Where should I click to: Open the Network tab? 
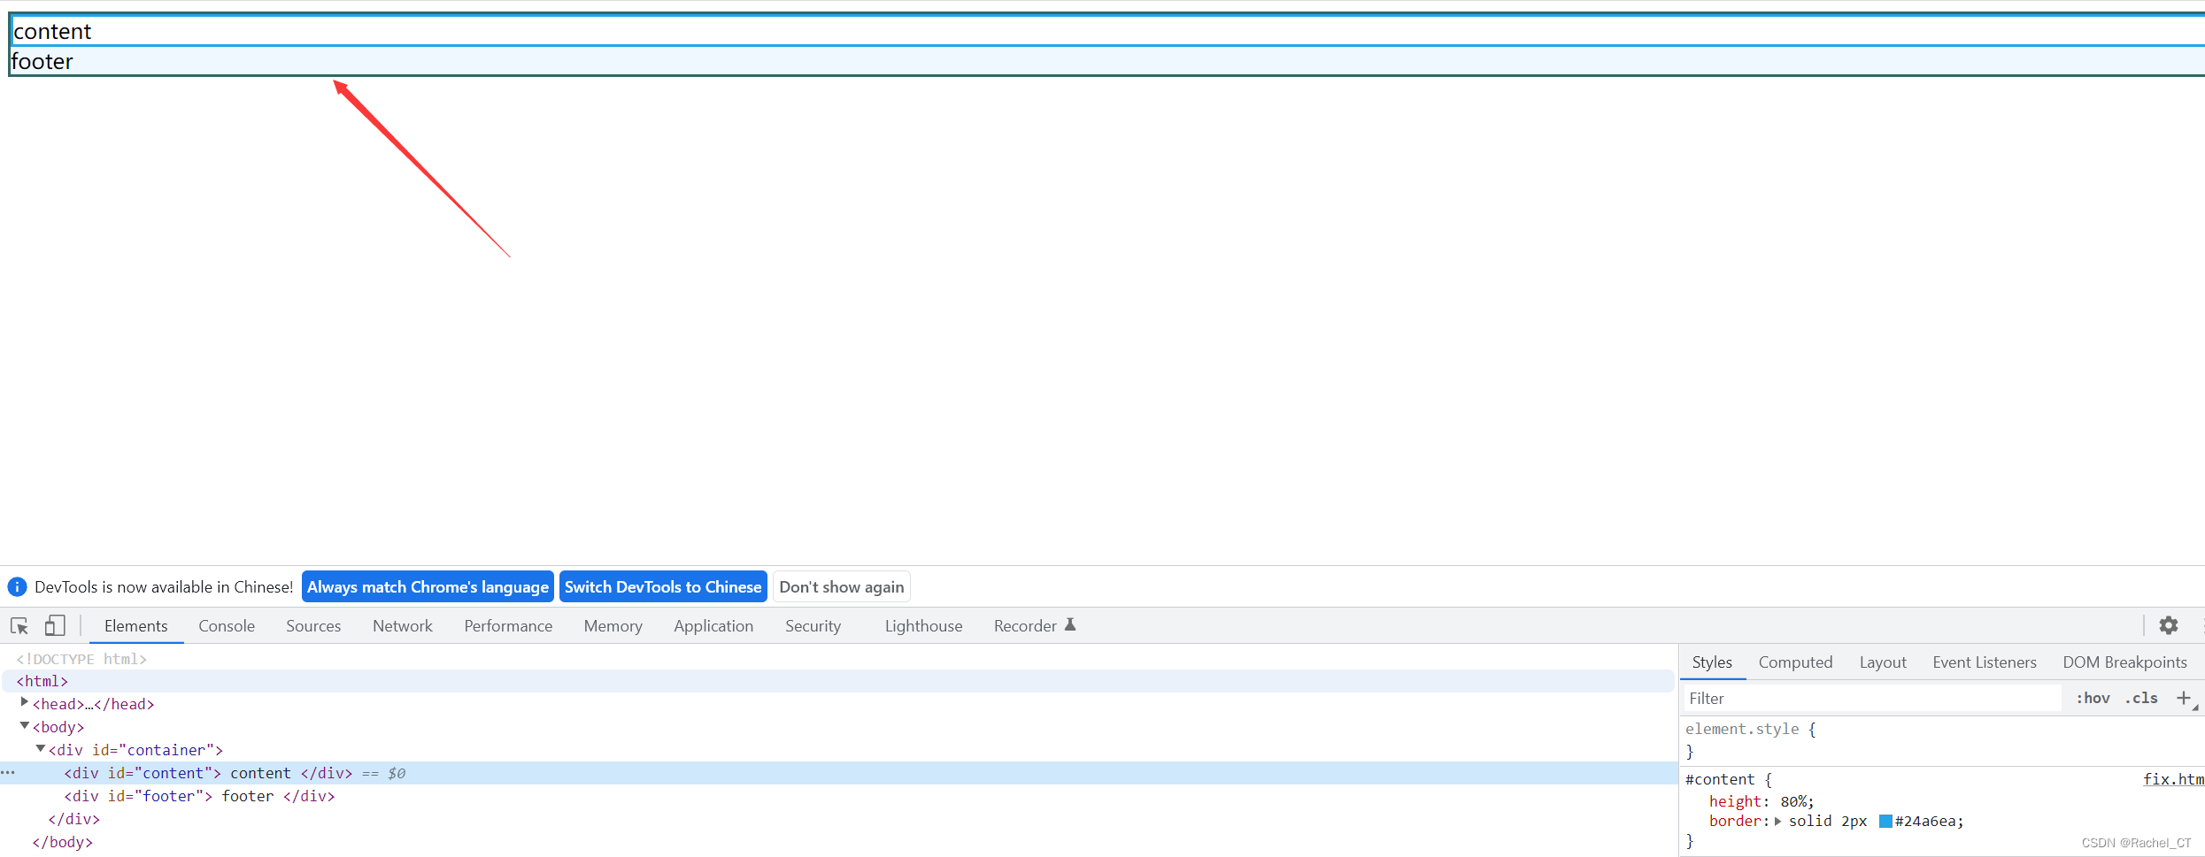(403, 626)
